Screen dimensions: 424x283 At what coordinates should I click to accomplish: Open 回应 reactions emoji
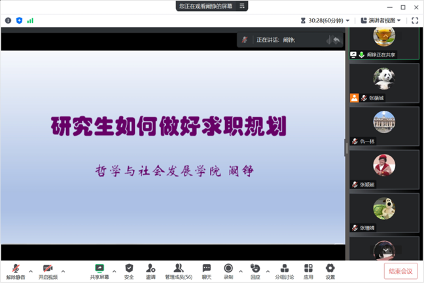(x=255, y=271)
